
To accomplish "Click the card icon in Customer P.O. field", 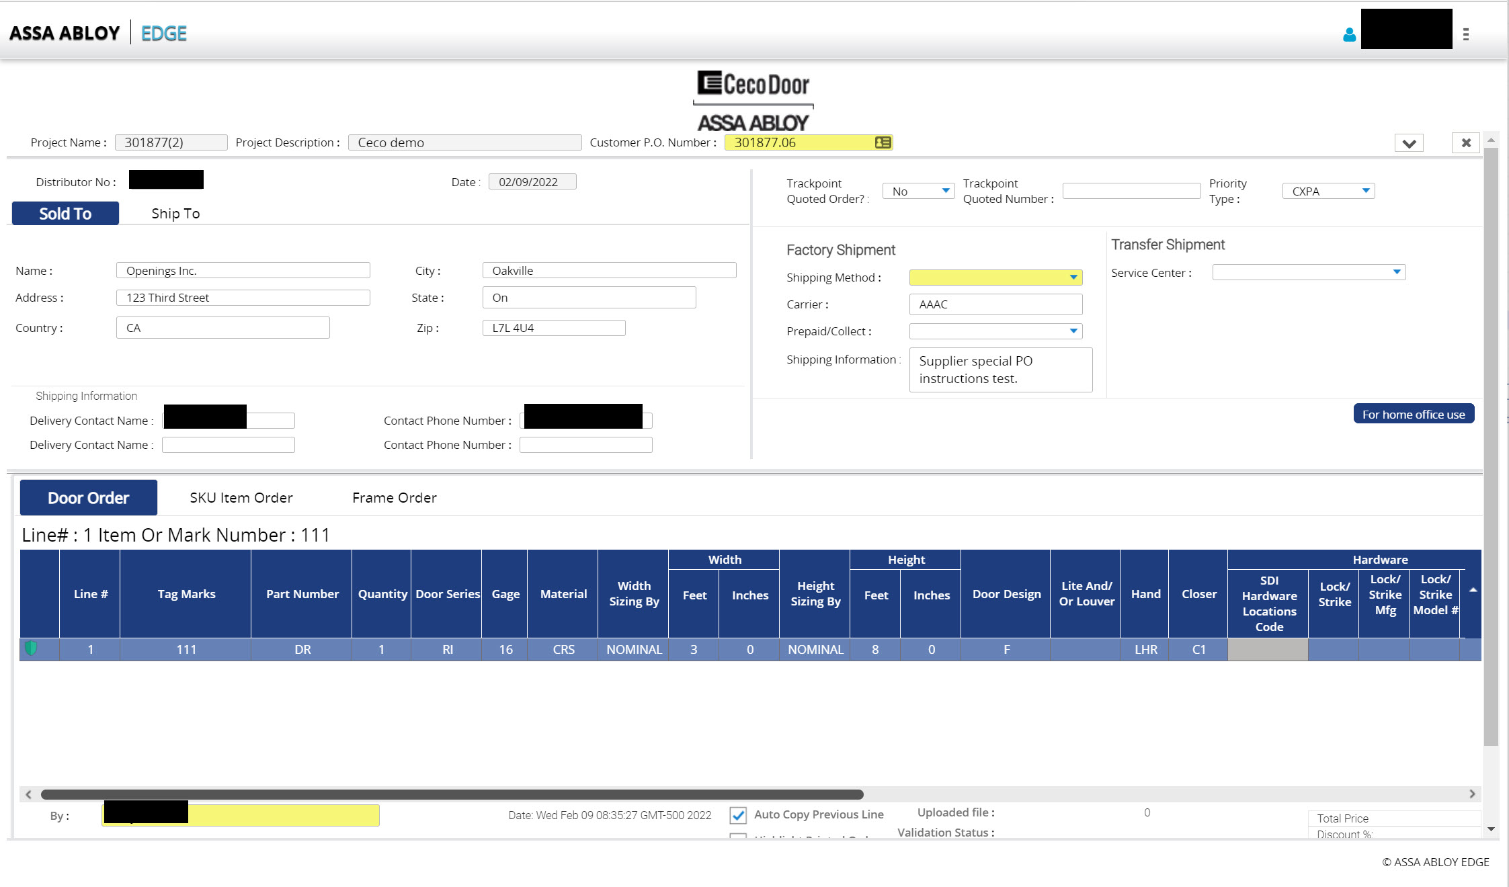I will (x=883, y=142).
